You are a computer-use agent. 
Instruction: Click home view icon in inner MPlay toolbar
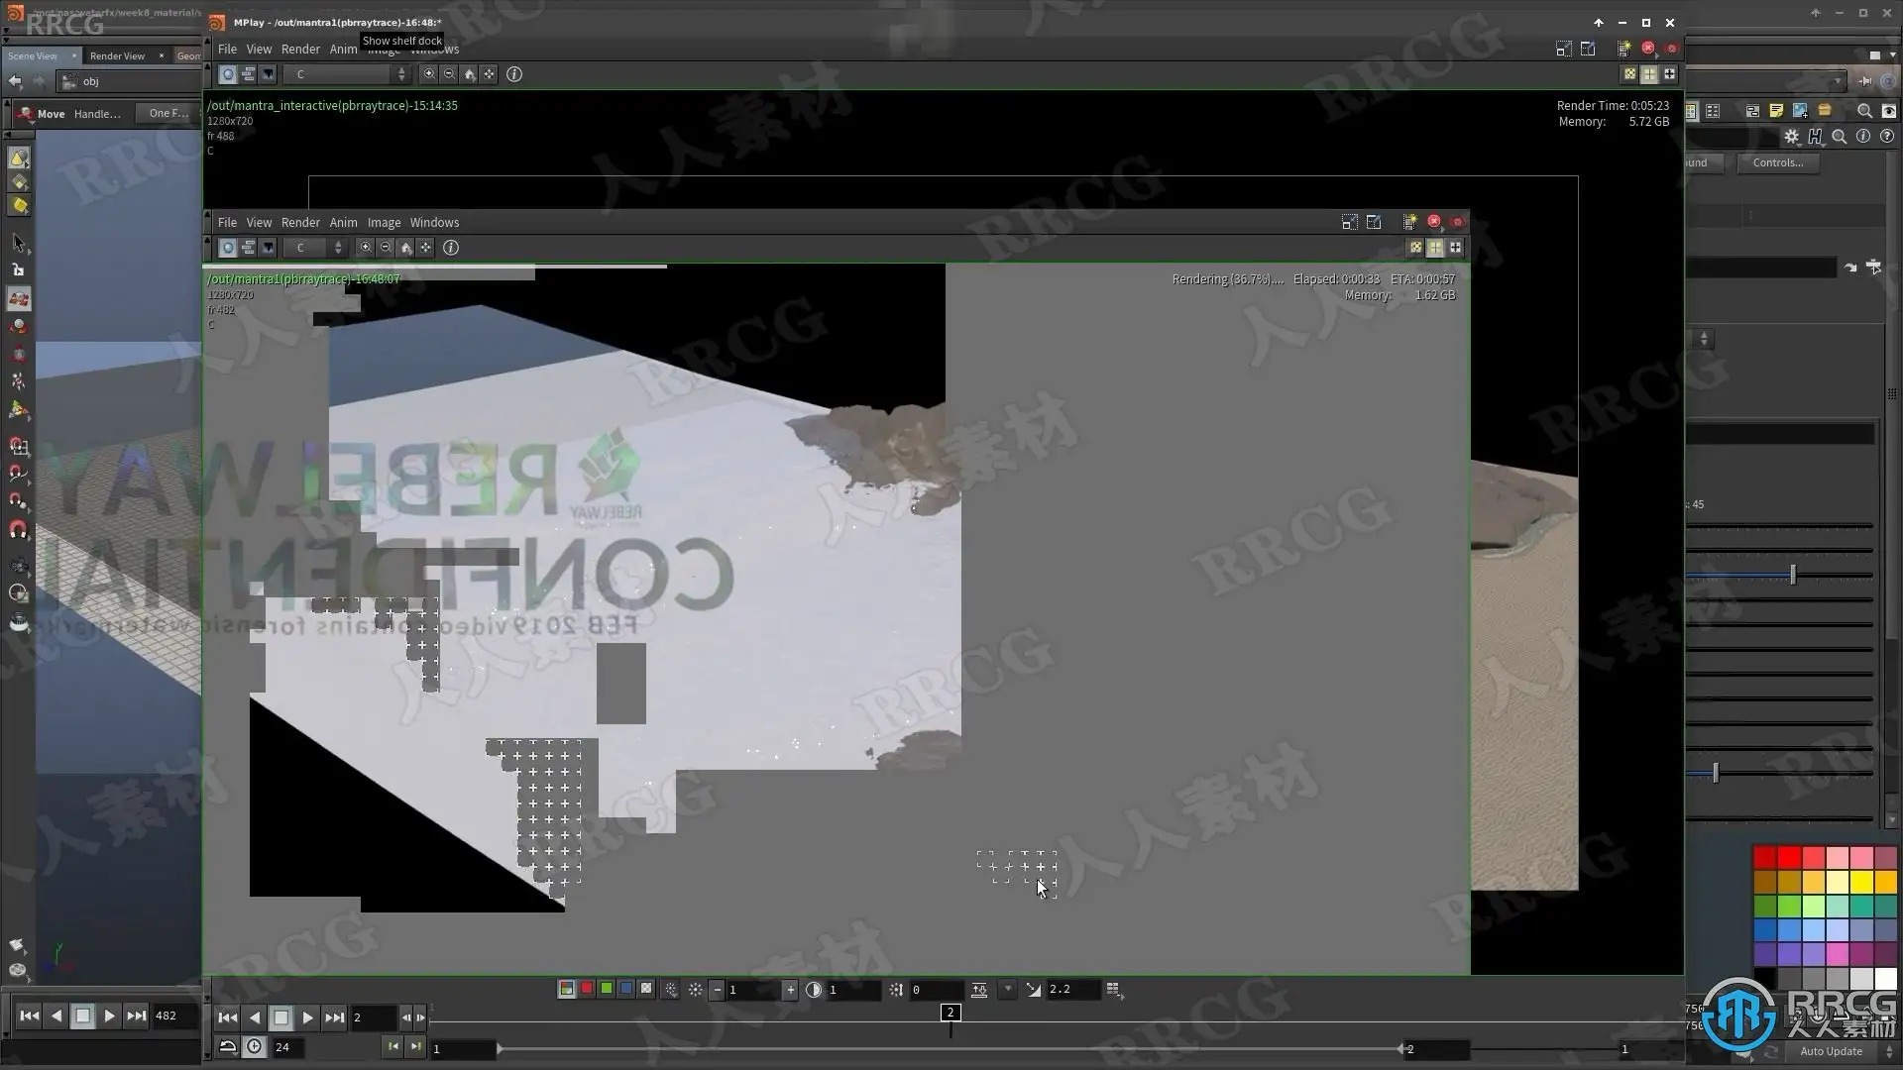(x=405, y=248)
